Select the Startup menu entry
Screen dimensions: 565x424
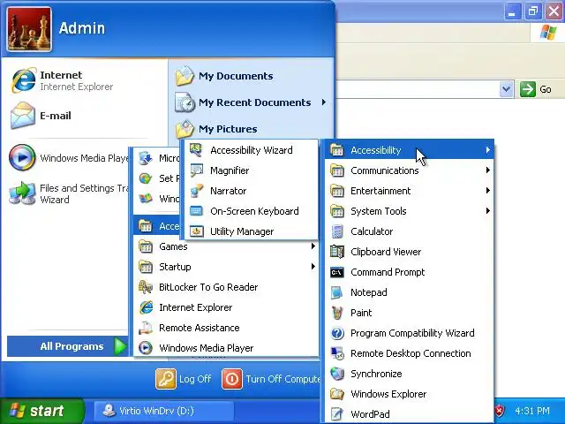pos(226,267)
